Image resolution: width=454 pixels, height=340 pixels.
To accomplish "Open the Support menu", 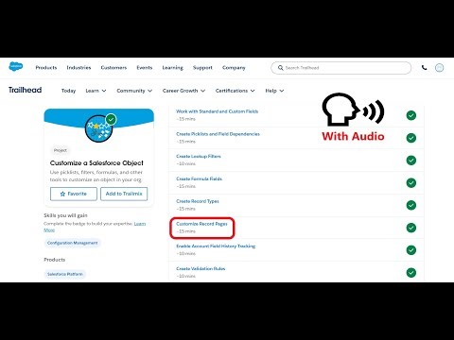I will [202, 68].
